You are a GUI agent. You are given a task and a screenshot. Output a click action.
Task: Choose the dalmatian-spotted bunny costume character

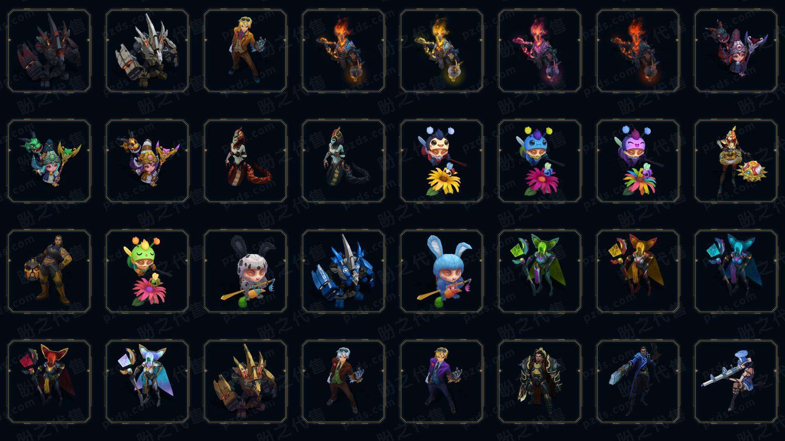[245, 271]
